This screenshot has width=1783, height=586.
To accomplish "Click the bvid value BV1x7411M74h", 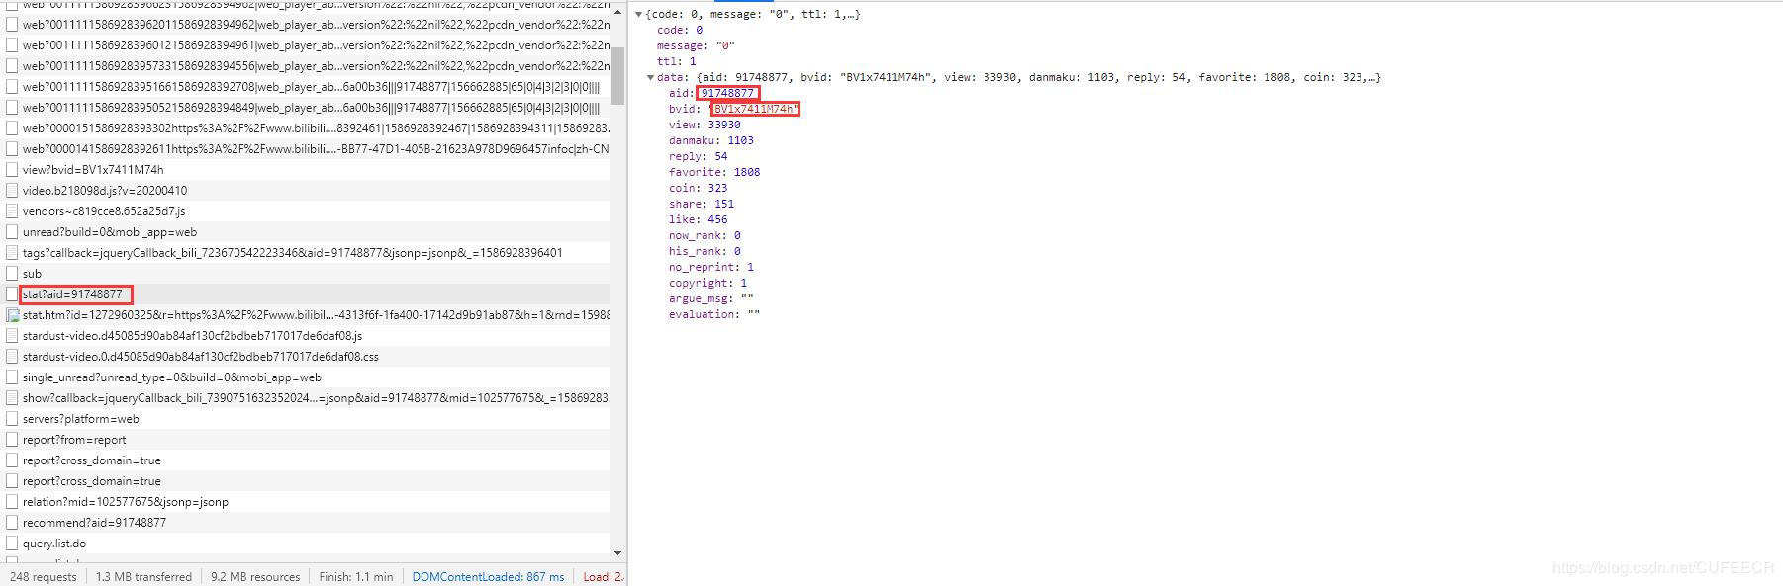I will coord(754,109).
